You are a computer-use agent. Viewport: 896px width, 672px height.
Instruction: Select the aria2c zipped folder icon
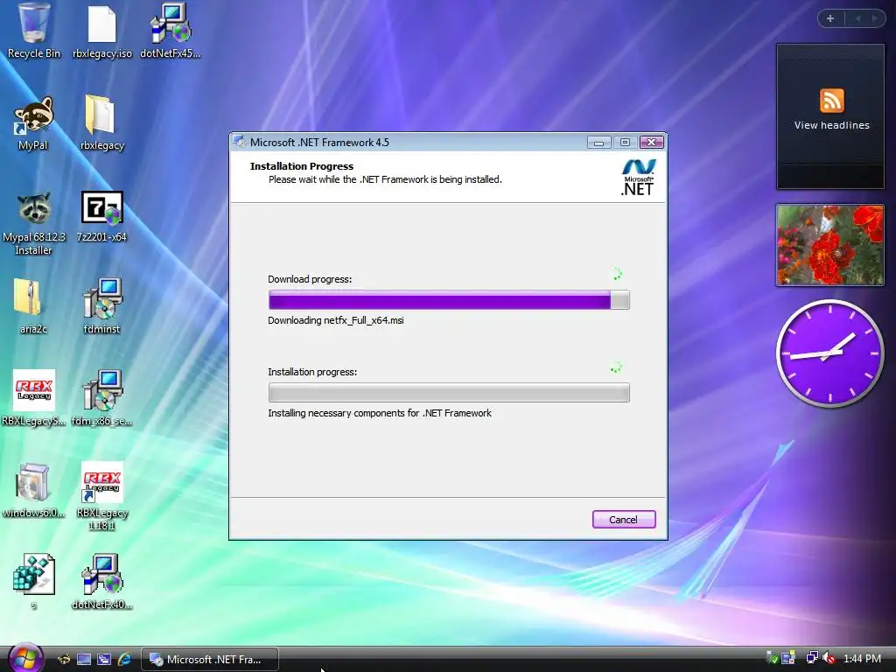pyautogui.click(x=28, y=297)
